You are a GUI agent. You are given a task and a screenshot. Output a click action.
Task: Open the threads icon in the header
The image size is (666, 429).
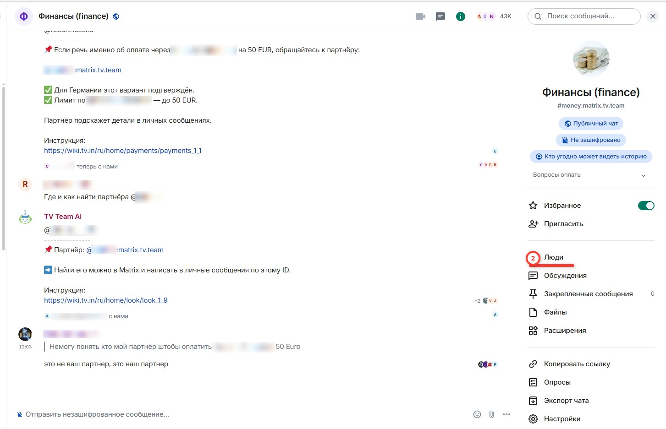click(x=440, y=16)
